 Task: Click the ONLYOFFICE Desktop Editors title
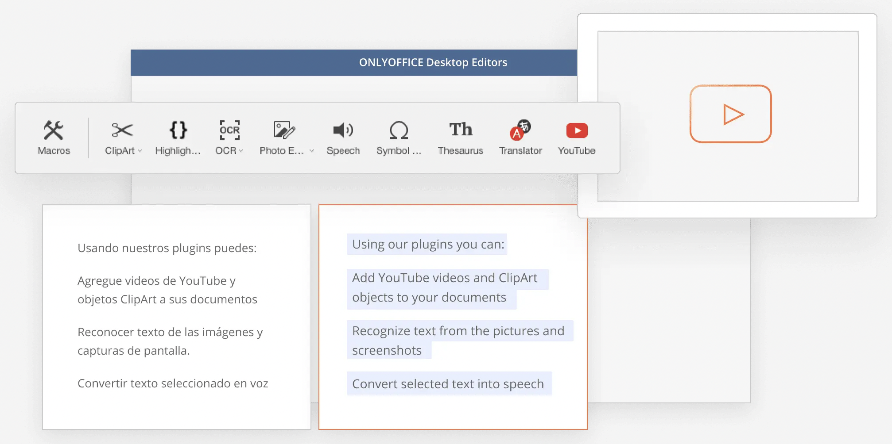[433, 62]
